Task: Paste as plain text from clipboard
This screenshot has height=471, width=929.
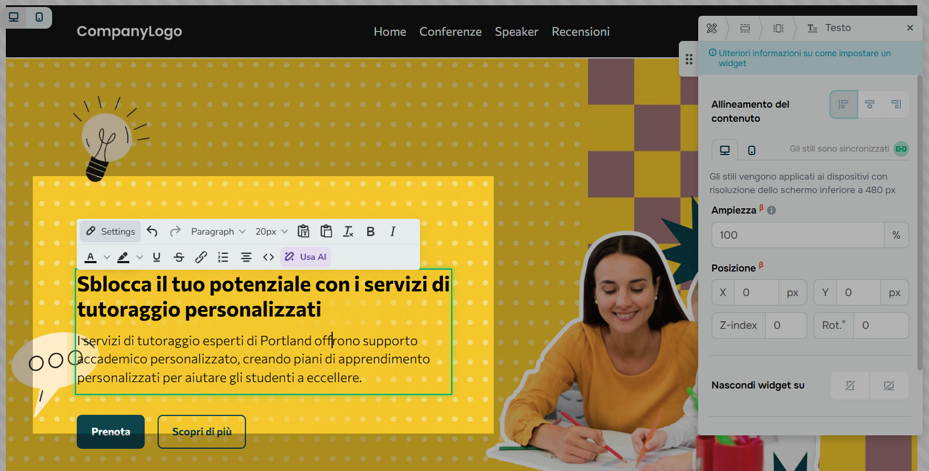Action: 303,232
